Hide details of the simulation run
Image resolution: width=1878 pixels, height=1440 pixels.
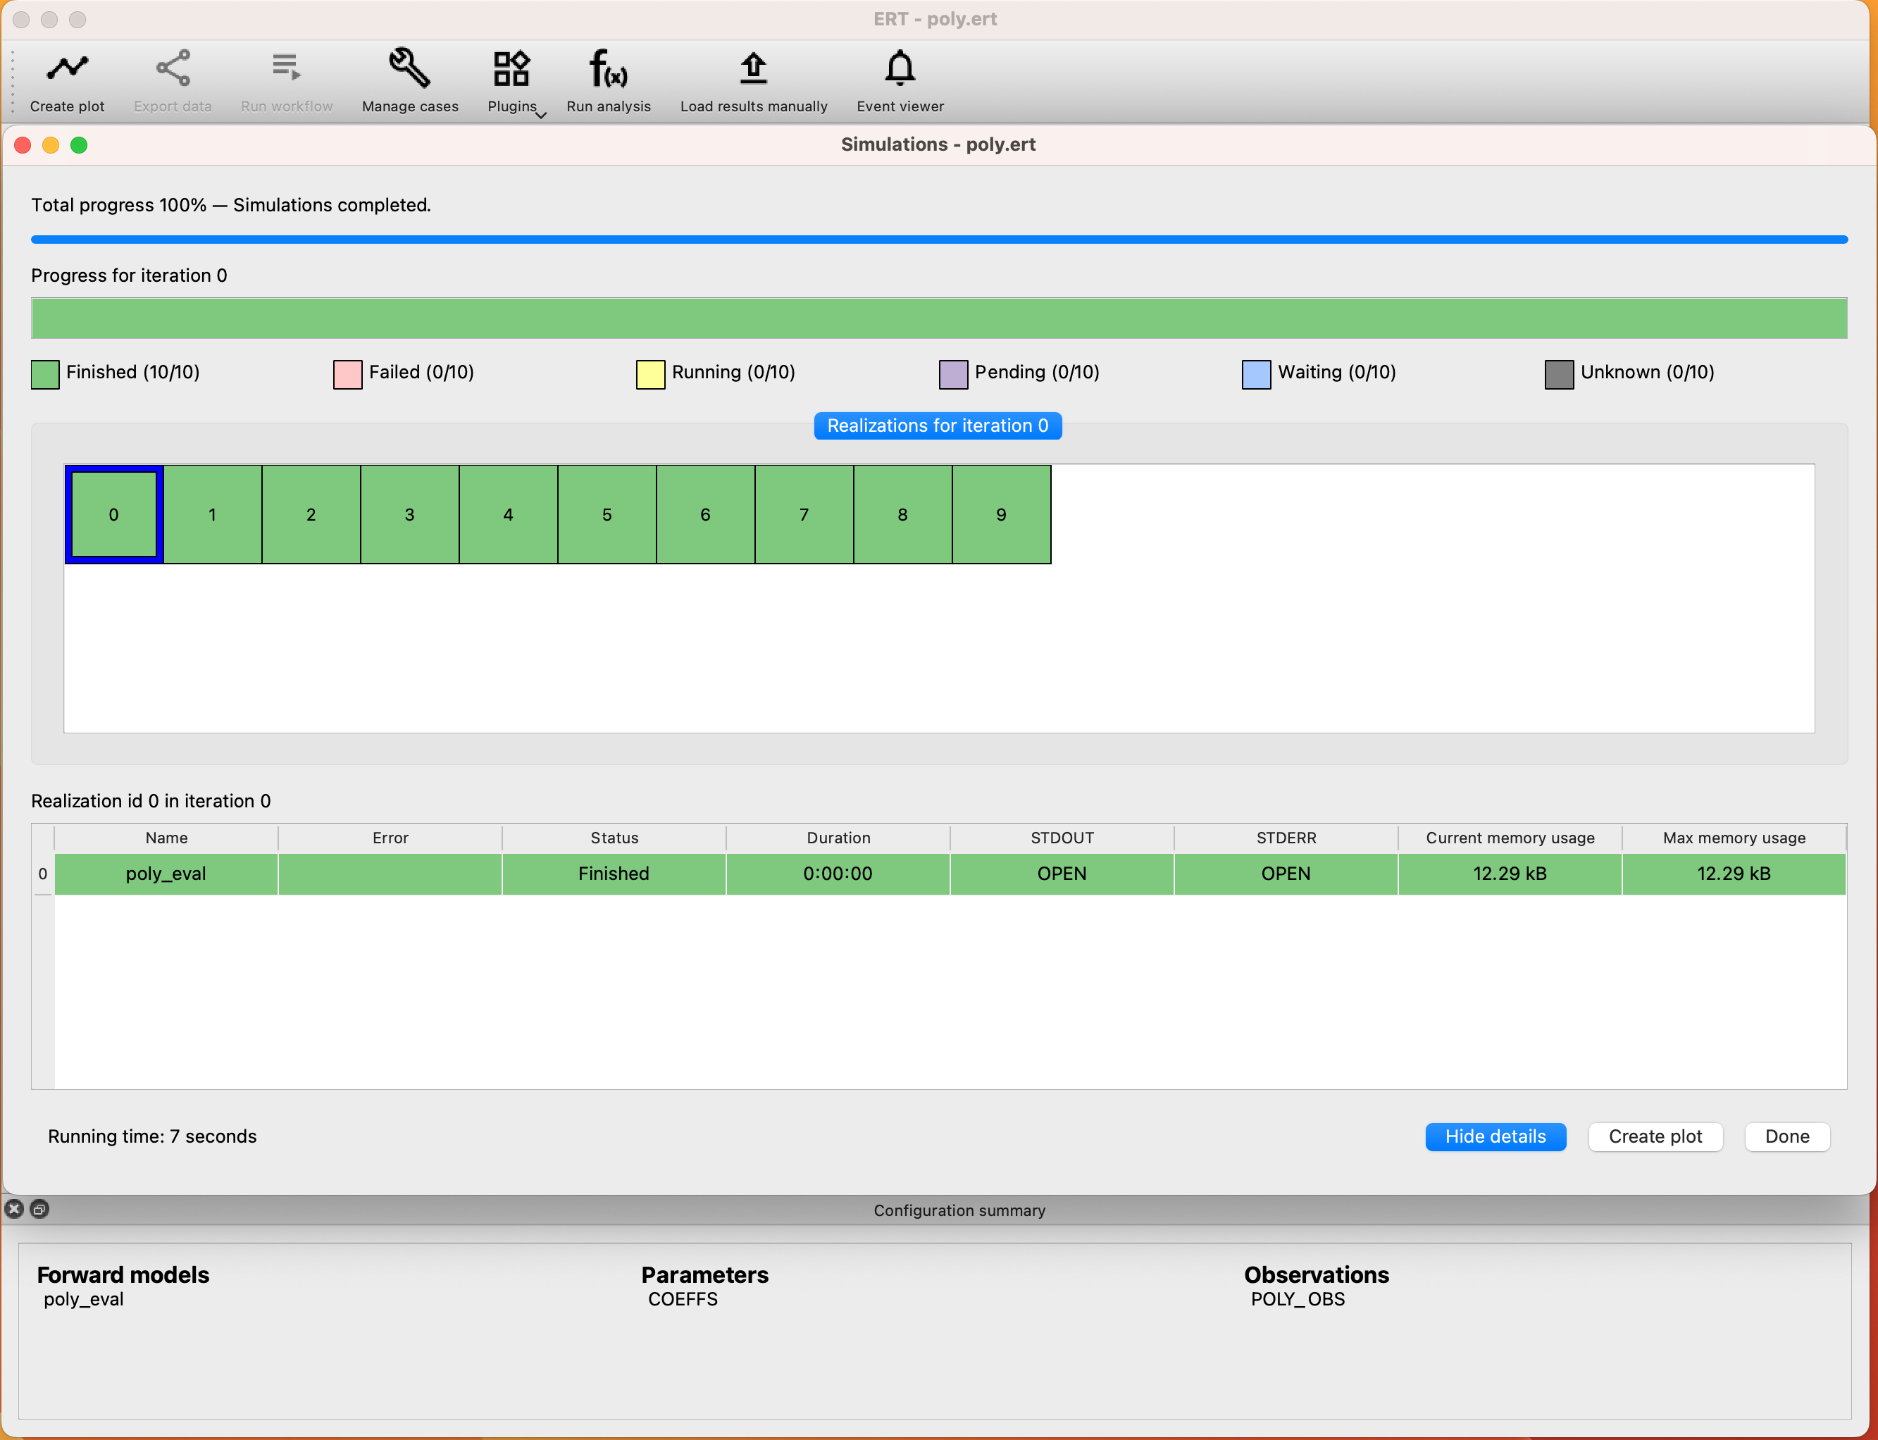tap(1495, 1136)
